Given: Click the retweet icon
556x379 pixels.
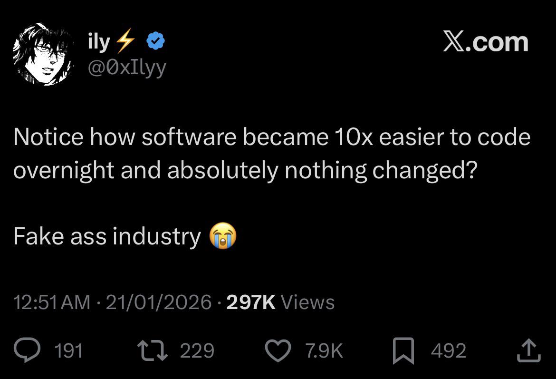Looking at the screenshot, I should pyautogui.click(x=153, y=350).
